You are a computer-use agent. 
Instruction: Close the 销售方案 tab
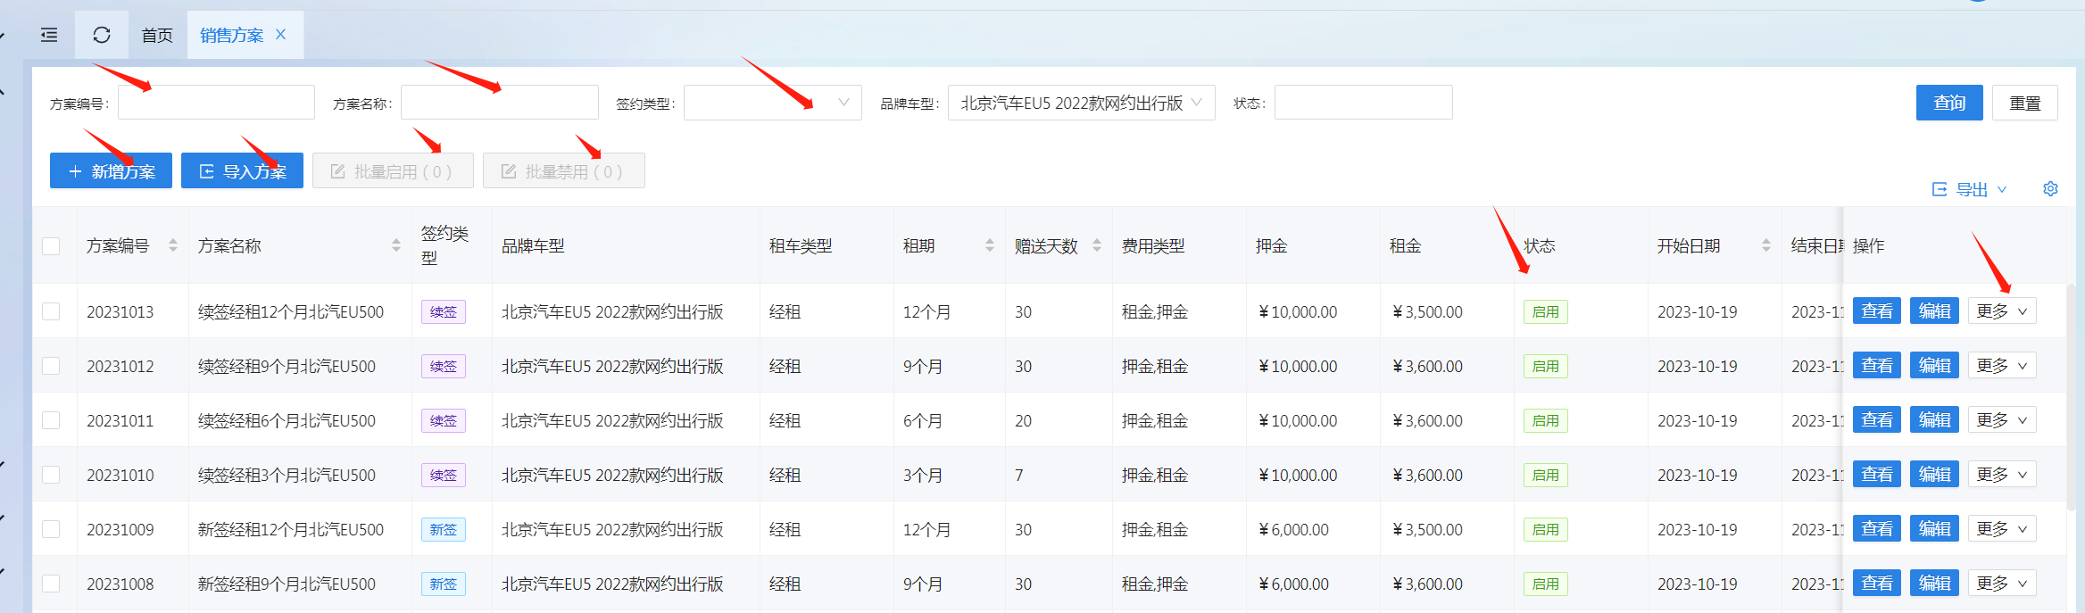(x=281, y=34)
